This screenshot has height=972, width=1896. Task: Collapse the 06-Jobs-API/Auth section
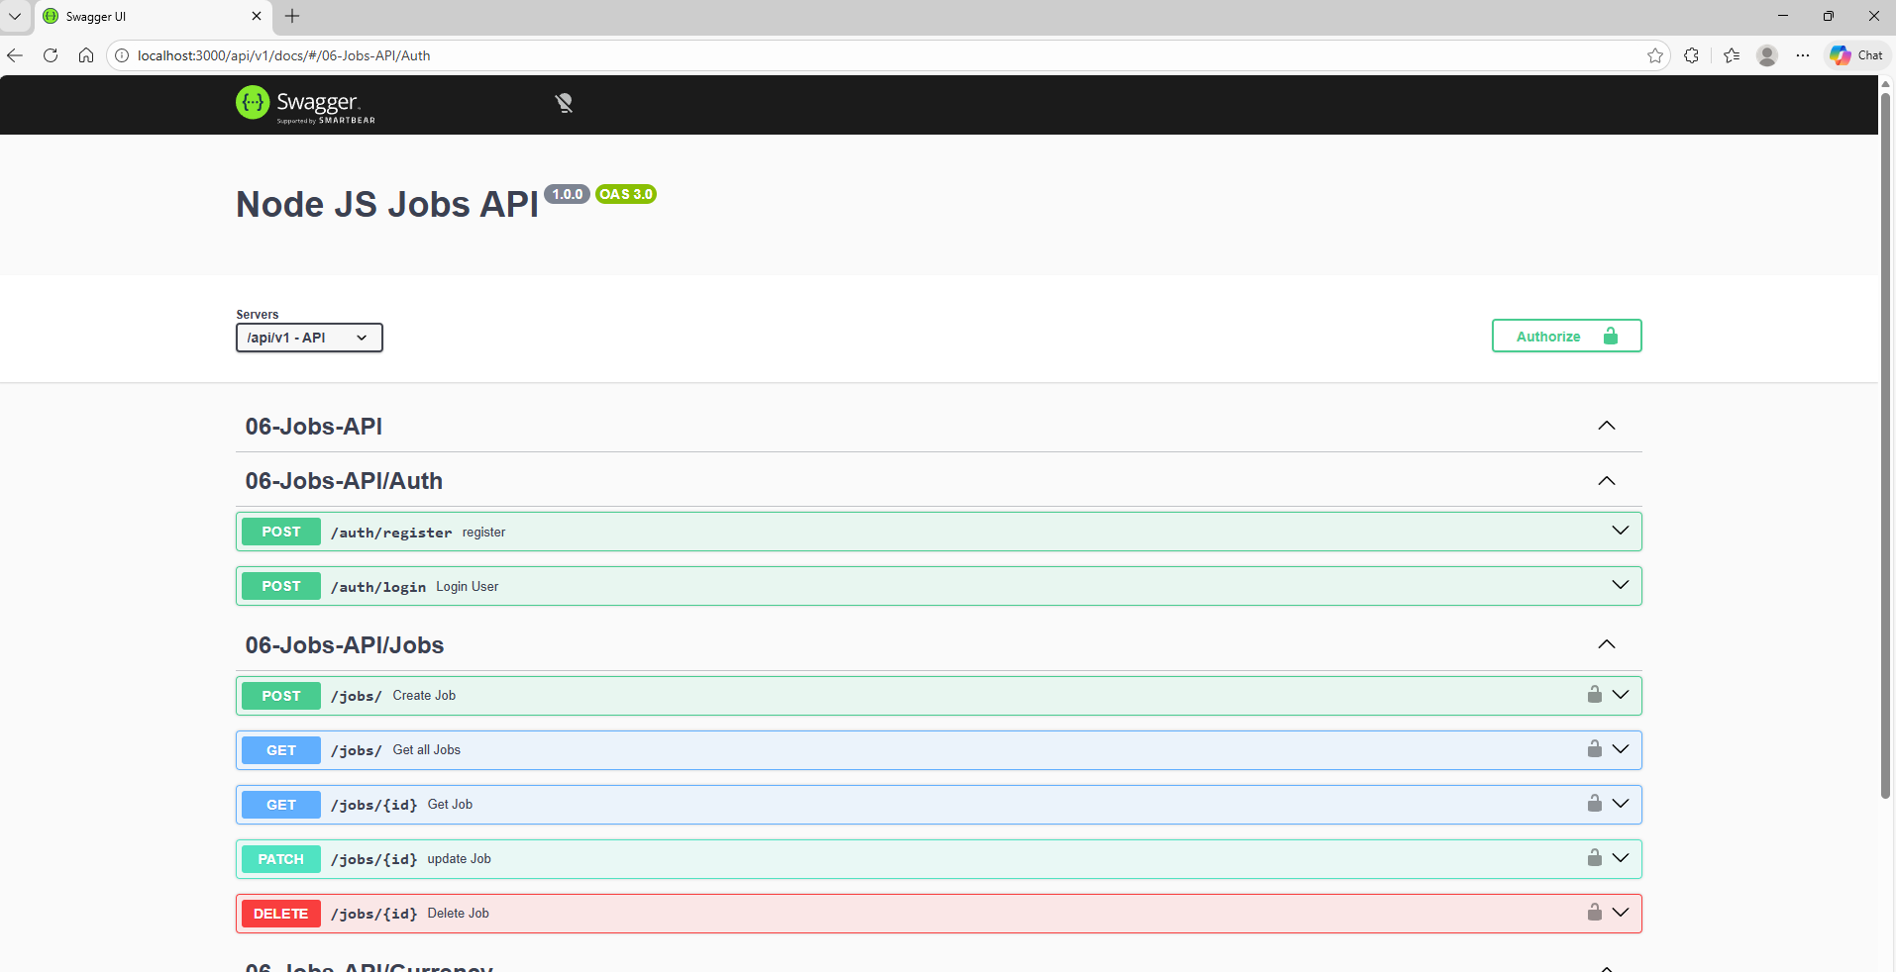[x=1607, y=481]
